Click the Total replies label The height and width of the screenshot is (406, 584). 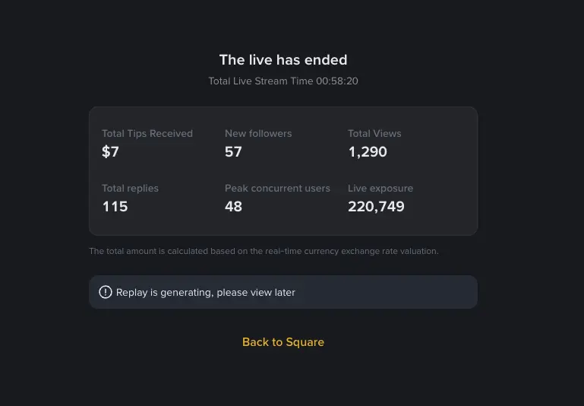pyautogui.click(x=130, y=188)
